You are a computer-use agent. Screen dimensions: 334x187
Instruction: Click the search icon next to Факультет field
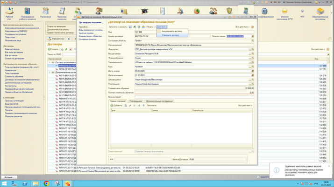click(253, 49)
